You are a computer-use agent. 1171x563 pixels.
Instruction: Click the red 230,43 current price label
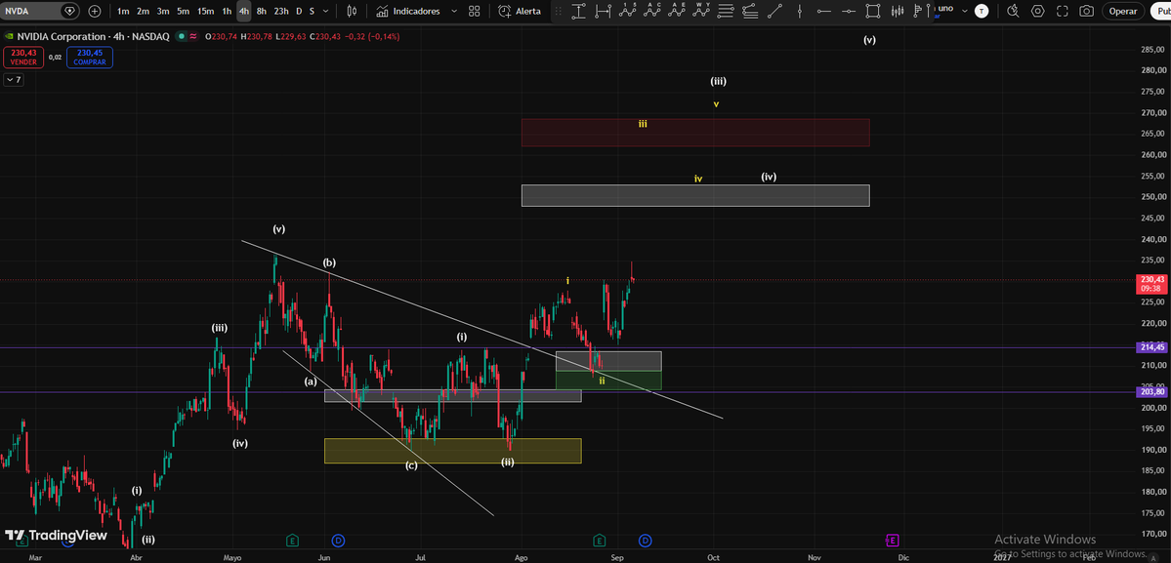pos(1151,283)
